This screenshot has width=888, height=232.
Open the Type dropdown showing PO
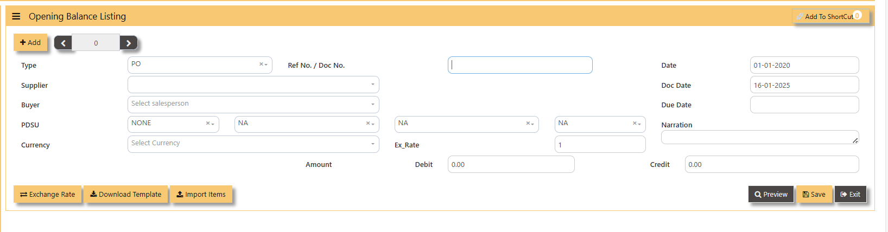(x=195, y=65)
